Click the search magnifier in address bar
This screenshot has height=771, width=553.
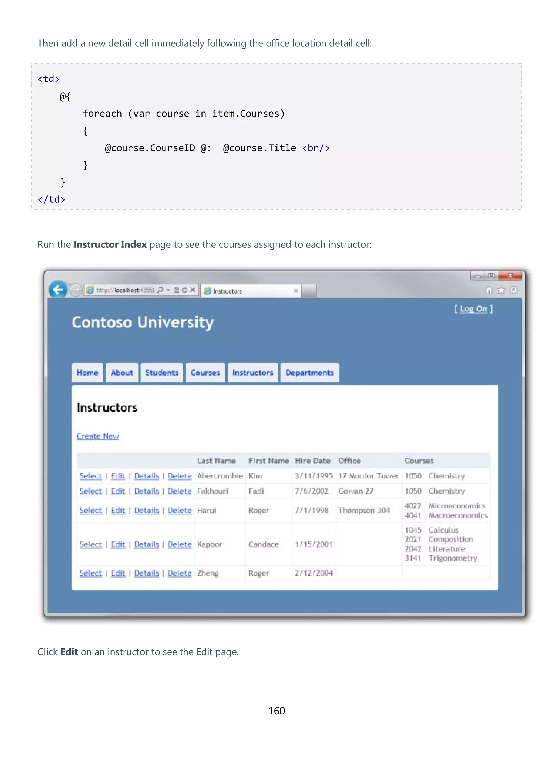160,290
